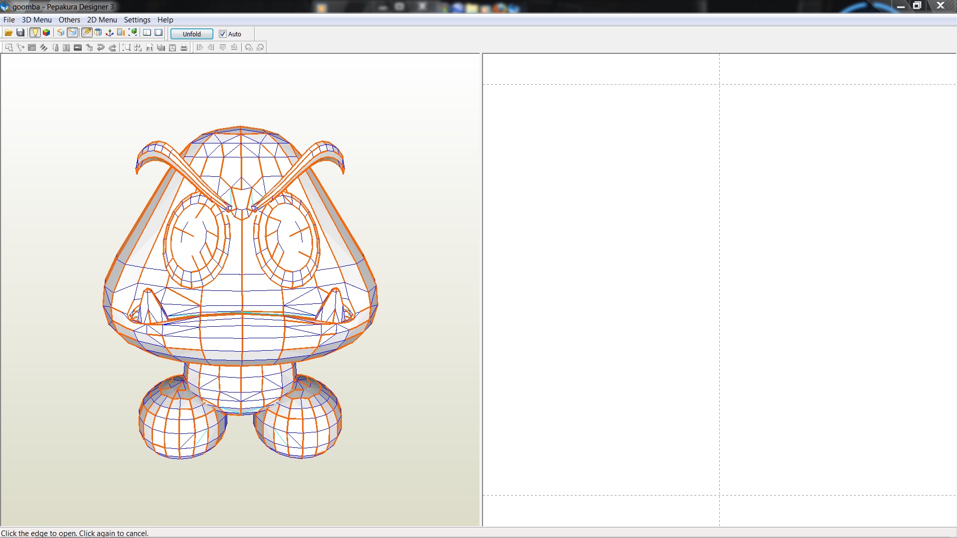Click the undo arrow icon

101,48
